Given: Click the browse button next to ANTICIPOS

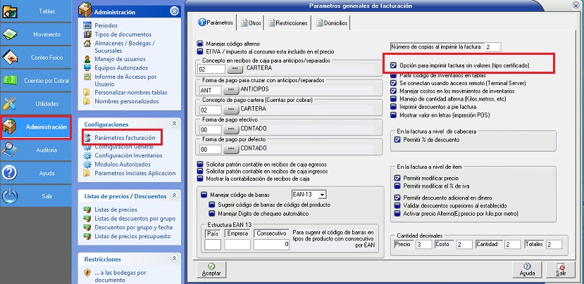Looking at the screenshot, I should click(231, 90).
